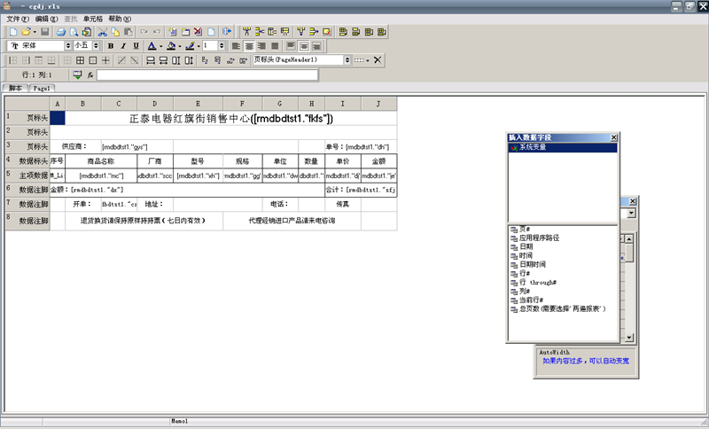The image size is (709, 429).
Task: Open the 编辑 menu
Action: point(47,19)
